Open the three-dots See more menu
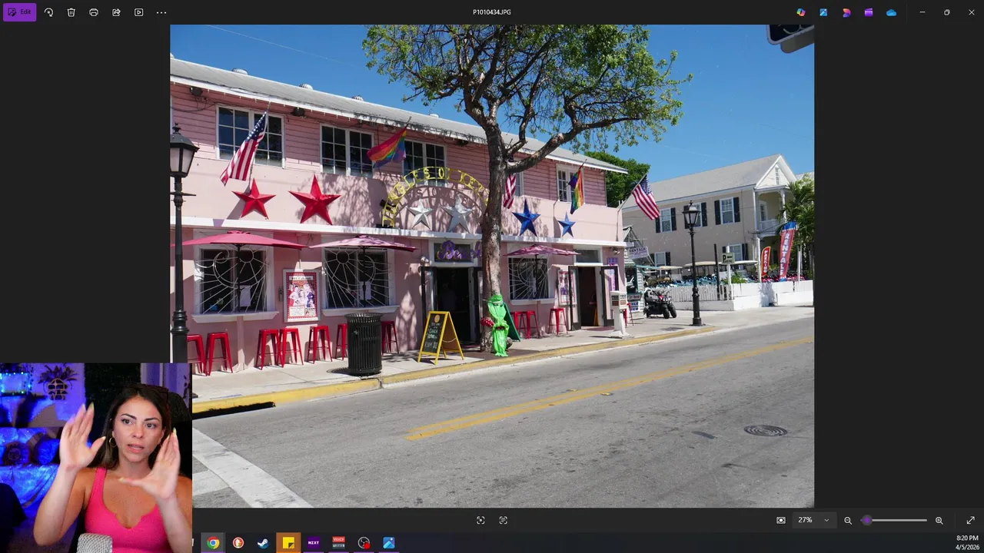Viewport: 984px width, 553px height. click(161, 12)
